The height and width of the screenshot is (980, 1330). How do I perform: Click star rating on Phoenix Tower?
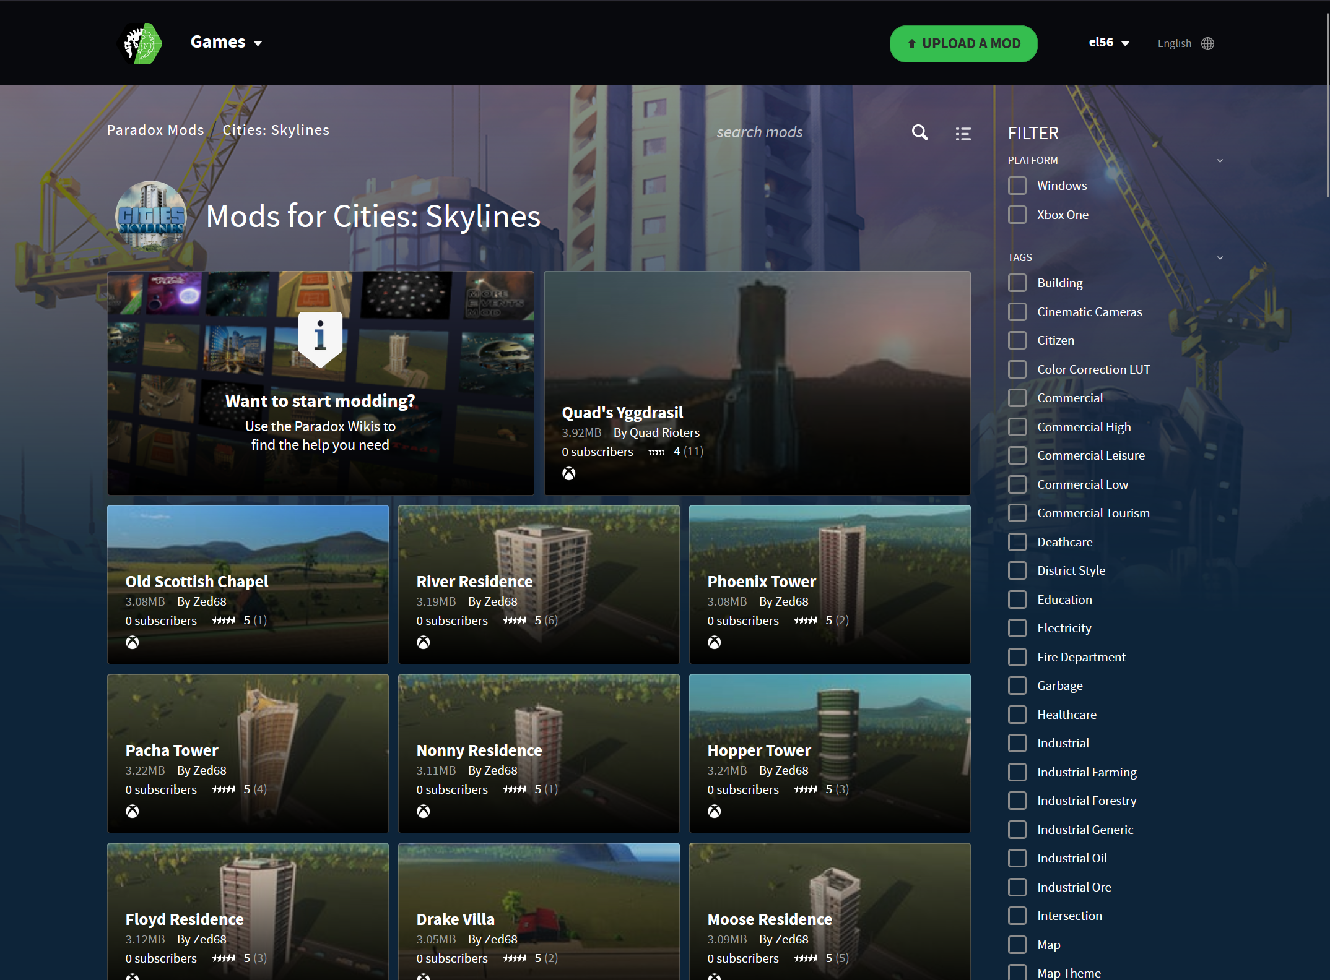[x=806, y=621]
